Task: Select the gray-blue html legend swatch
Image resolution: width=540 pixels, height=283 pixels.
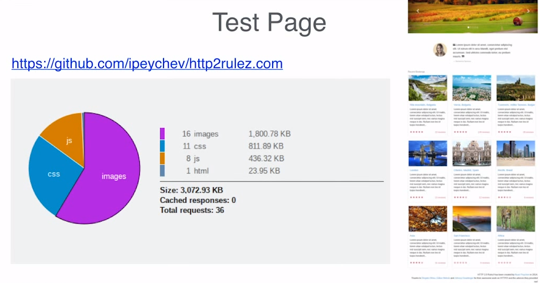Action: [162, 171]
